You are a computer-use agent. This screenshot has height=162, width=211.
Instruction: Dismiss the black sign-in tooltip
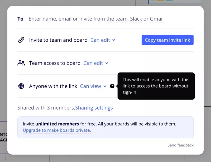(156, 86)
